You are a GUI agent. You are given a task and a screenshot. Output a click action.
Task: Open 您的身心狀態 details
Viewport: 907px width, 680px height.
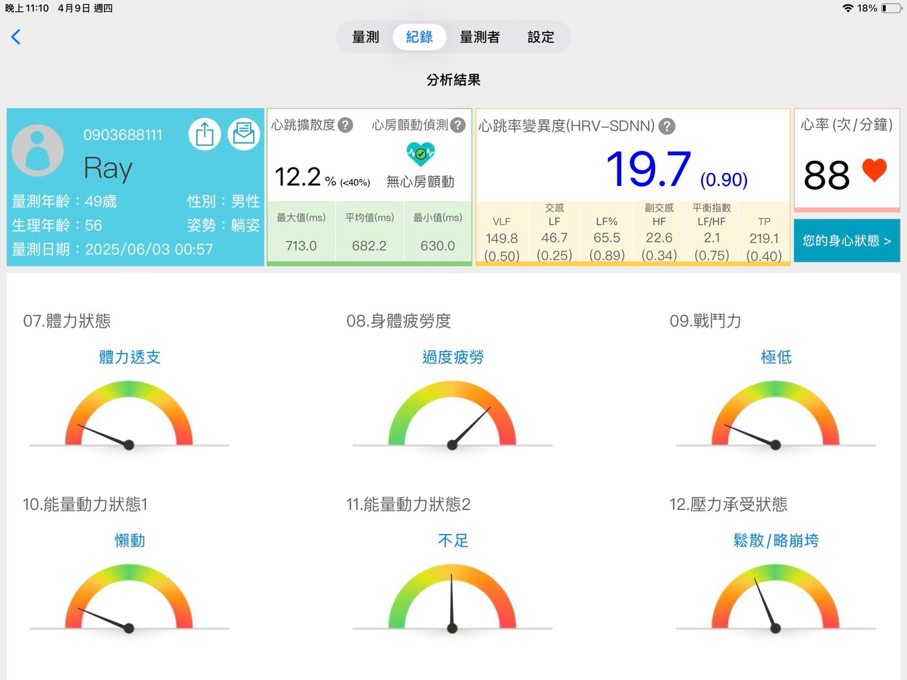[846, 241]
